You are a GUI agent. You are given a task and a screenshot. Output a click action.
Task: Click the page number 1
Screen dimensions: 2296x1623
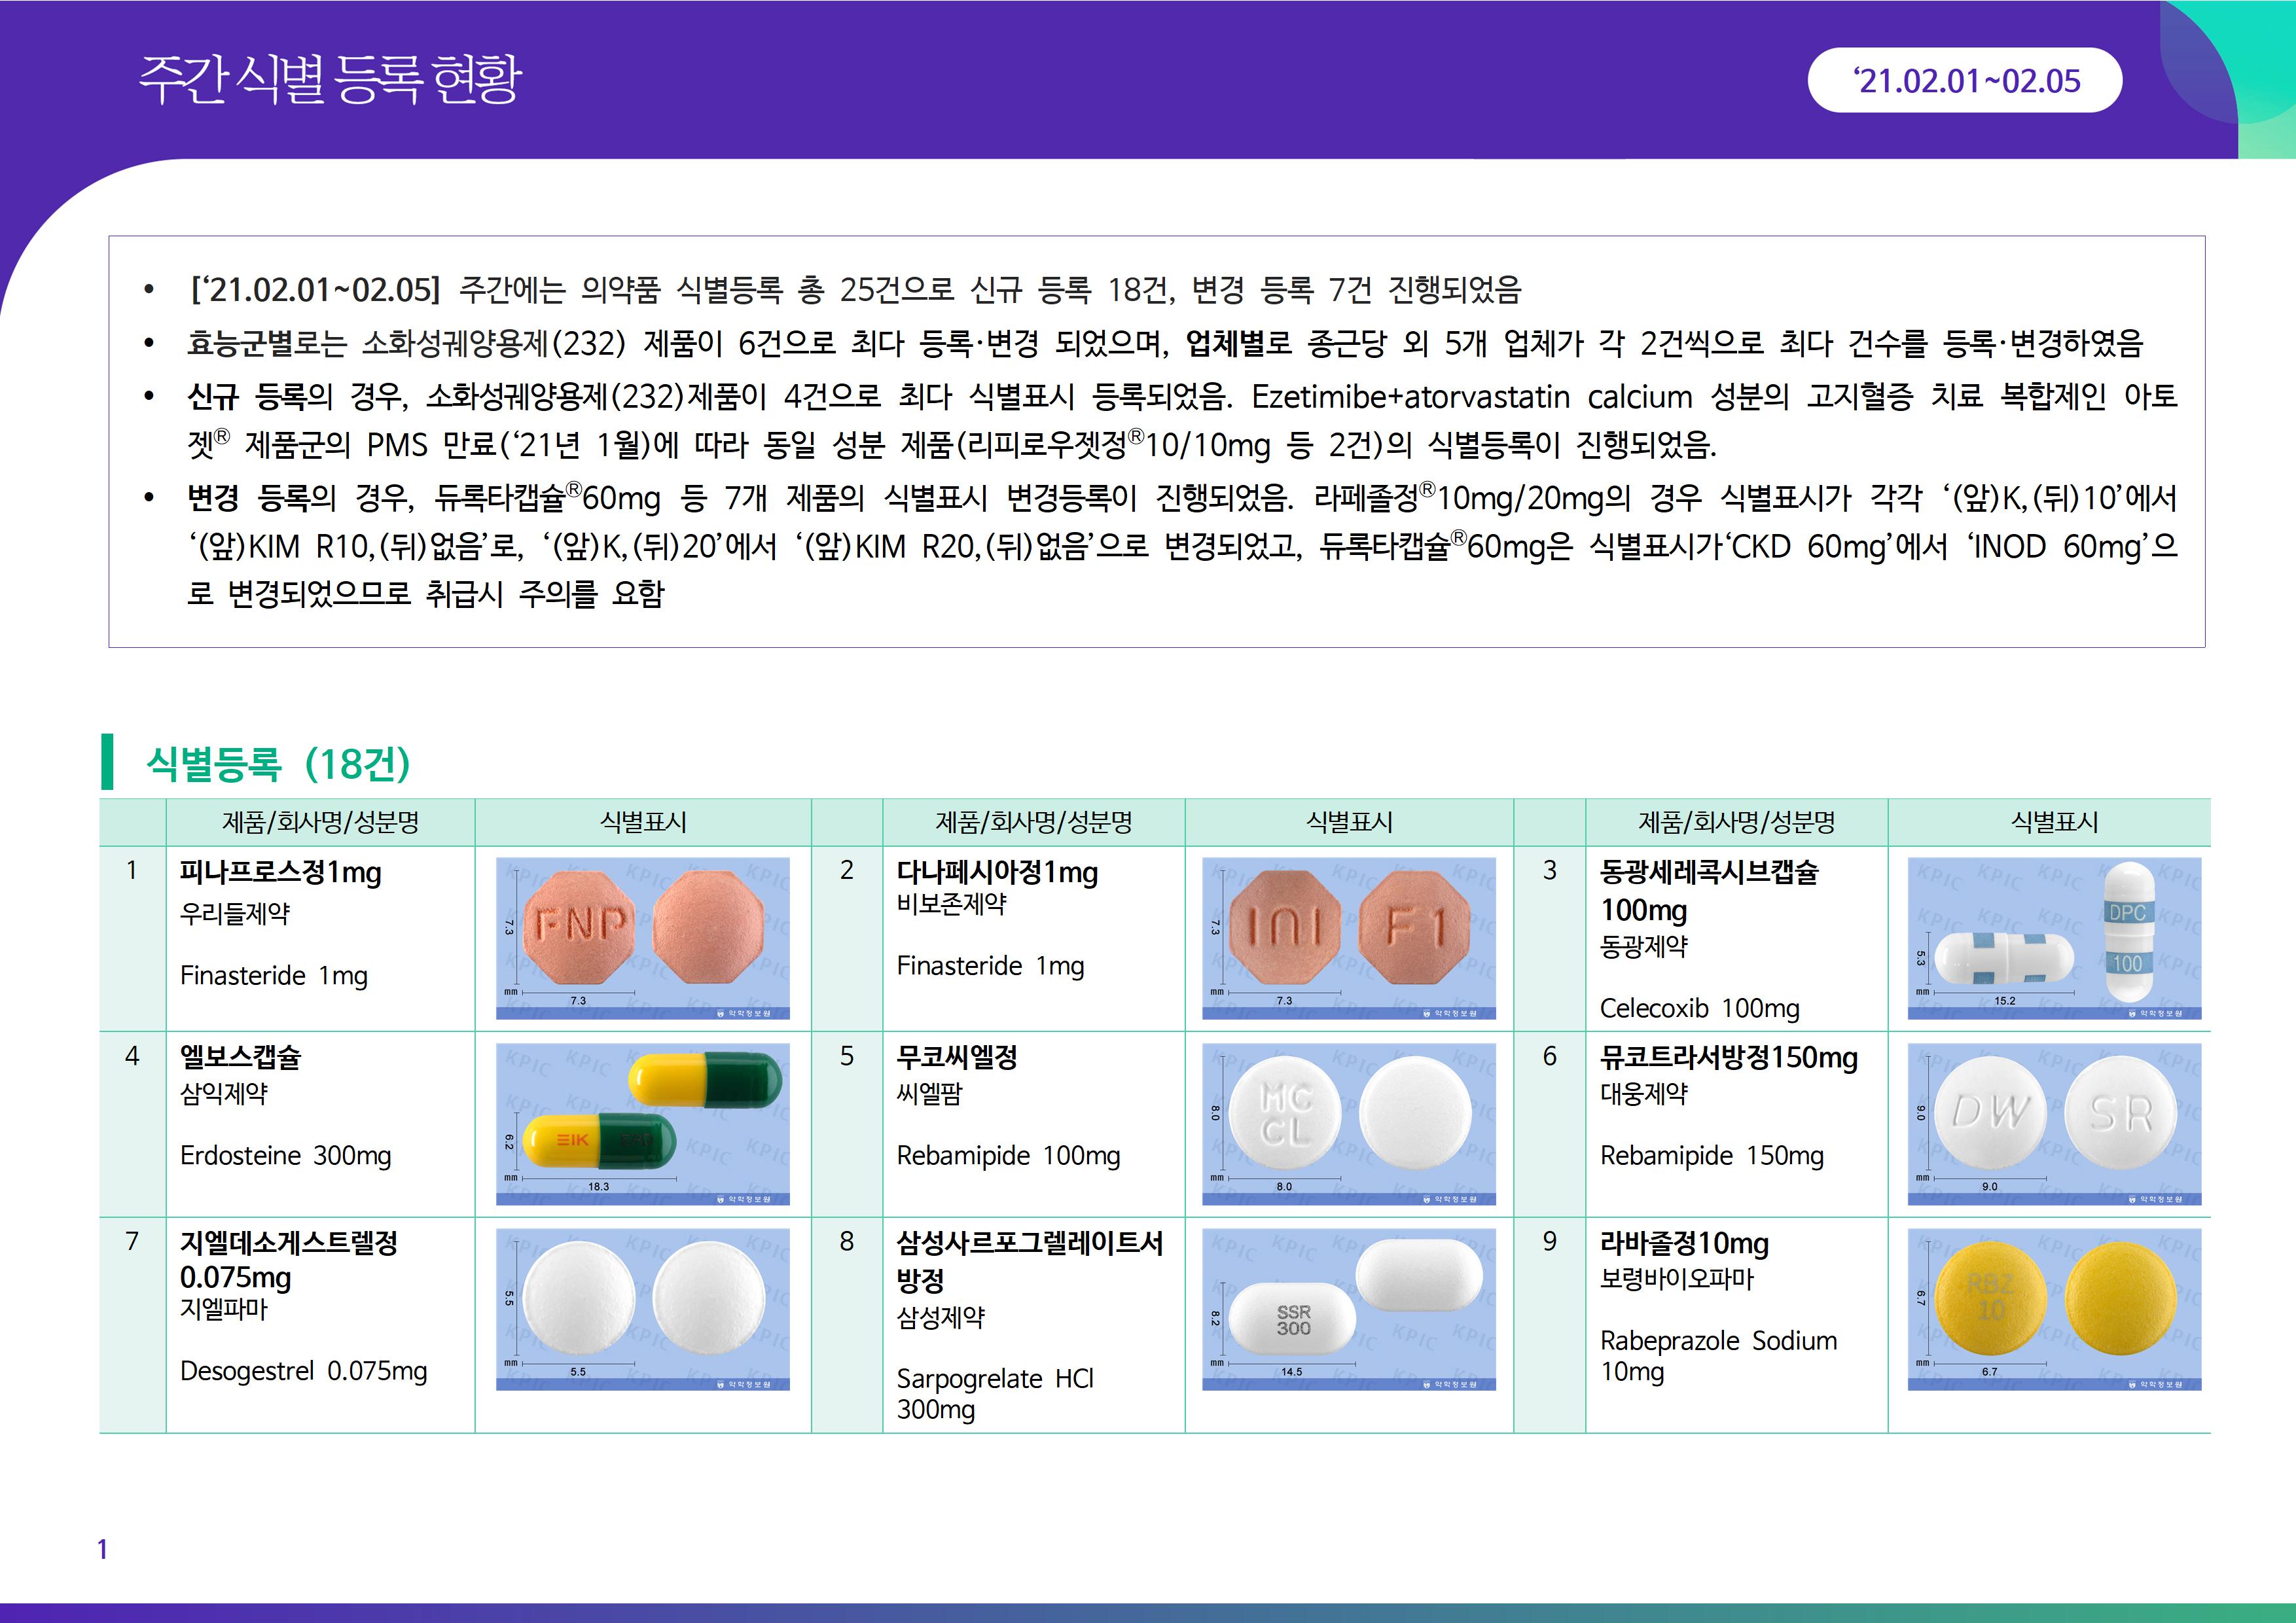click(102, 1549)
